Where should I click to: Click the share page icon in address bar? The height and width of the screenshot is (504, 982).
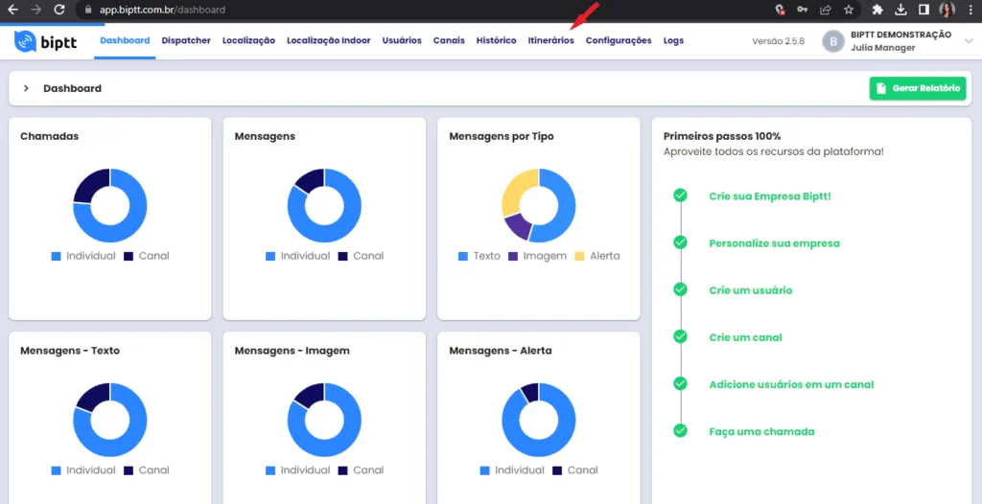click(826, 10)
